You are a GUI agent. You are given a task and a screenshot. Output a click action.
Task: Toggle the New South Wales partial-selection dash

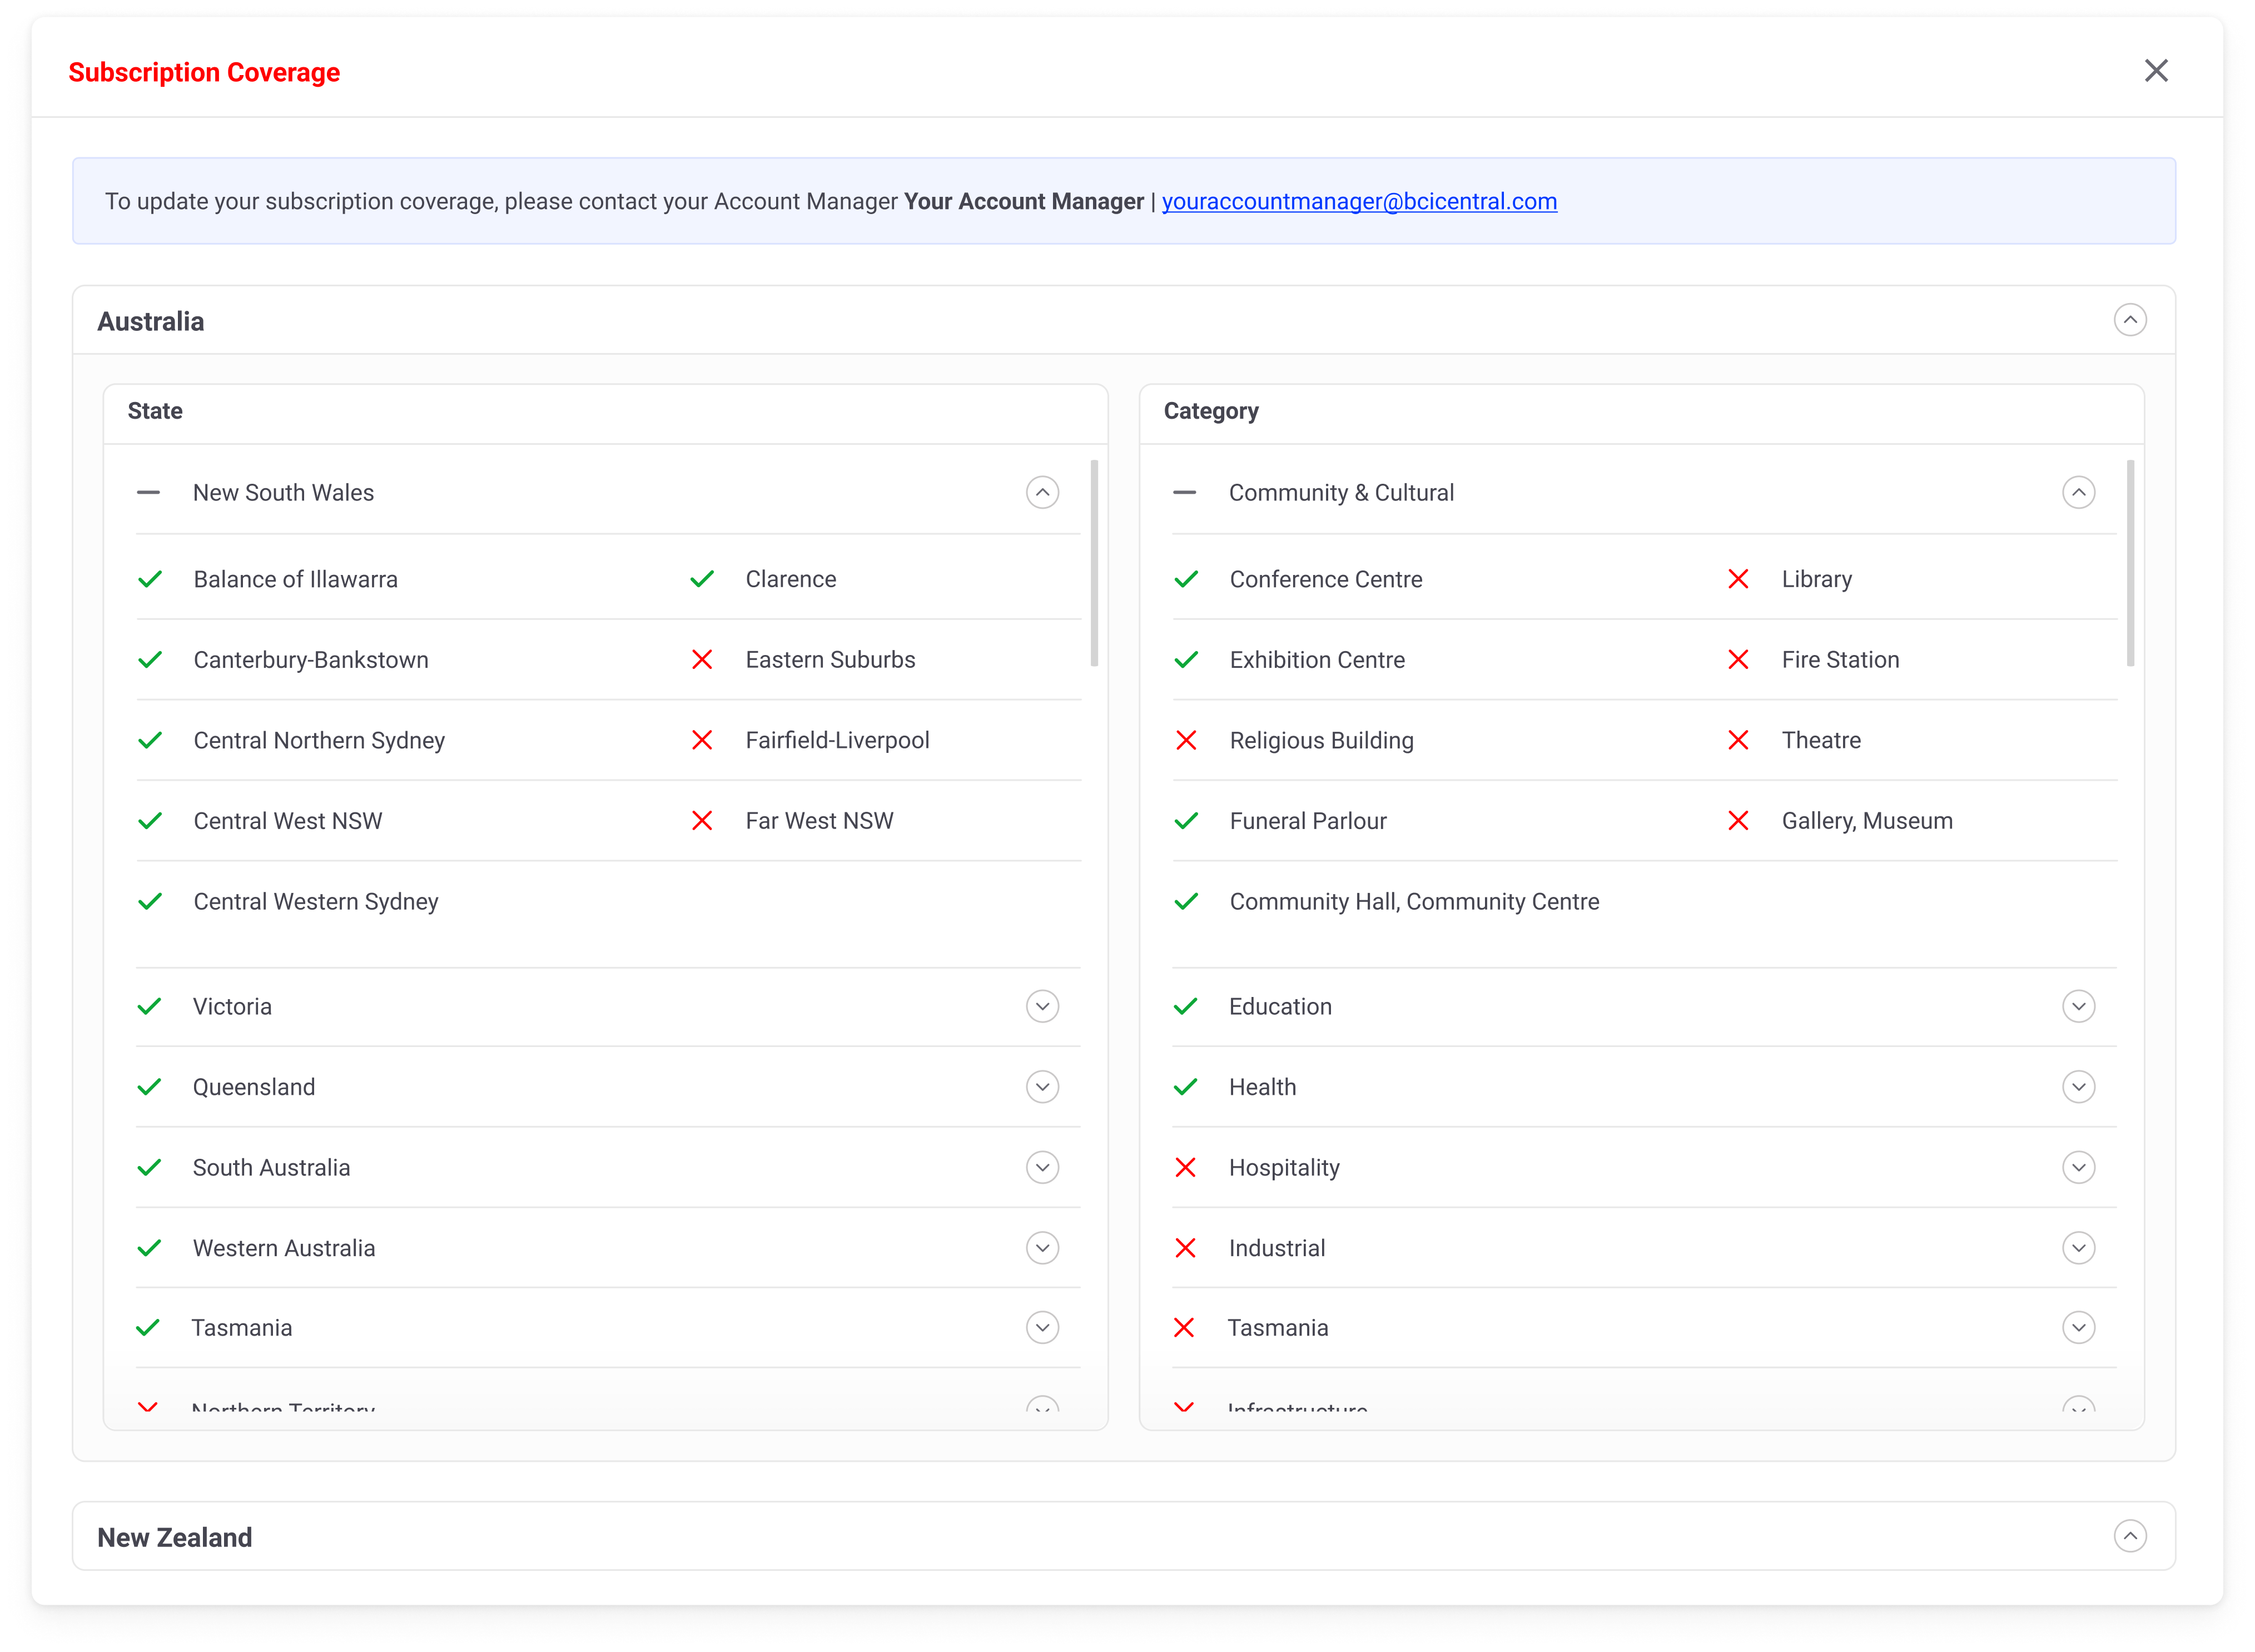148,493
